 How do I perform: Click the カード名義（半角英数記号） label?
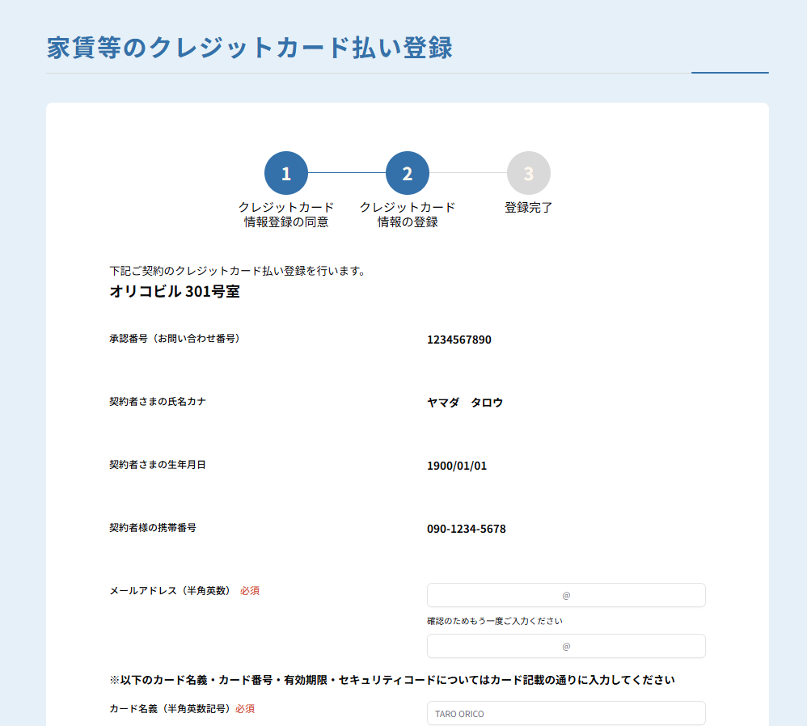coord(171,709)
